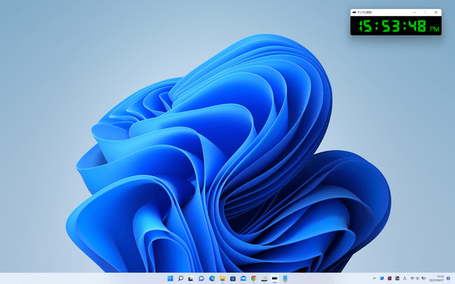Open the taskbar app left of the clock app
Screen dimensions: 455x284
pyautogui.click(x=264, y=279)
